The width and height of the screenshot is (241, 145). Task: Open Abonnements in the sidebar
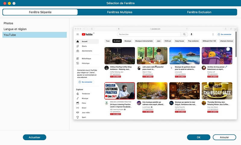pos(87,51)
